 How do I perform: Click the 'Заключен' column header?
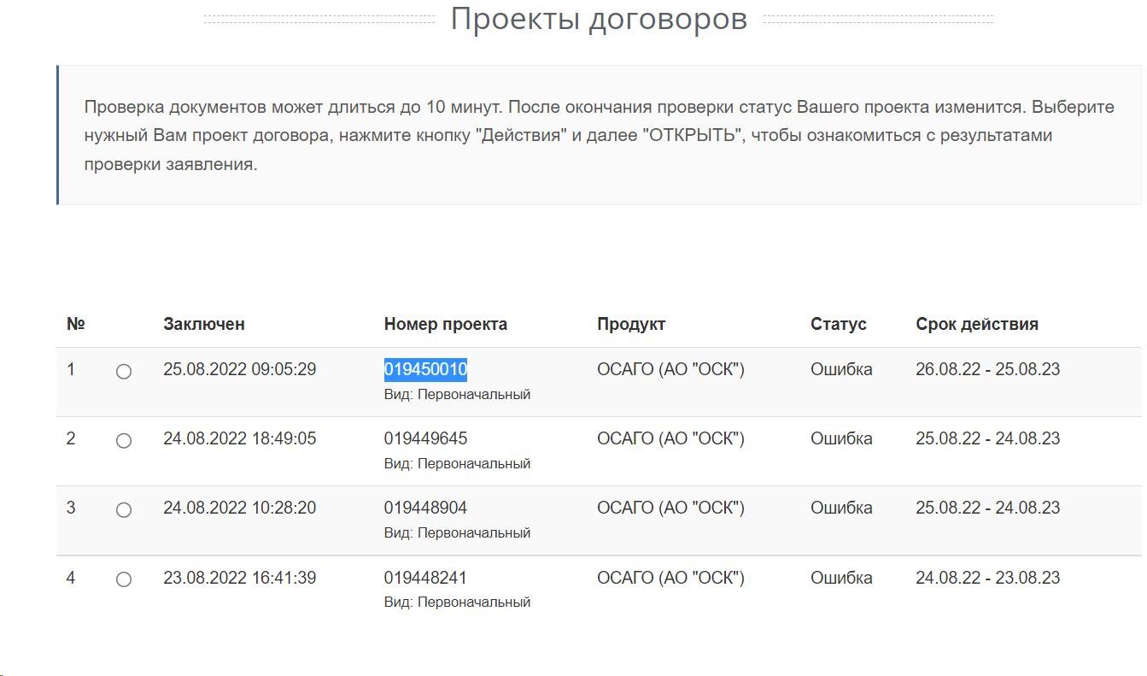[204, 324]
